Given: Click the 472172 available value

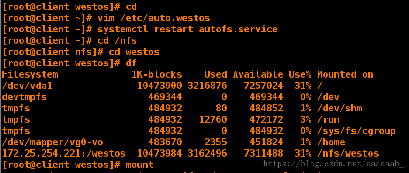Looking at the screenshot, I should [x=266, y=119].
